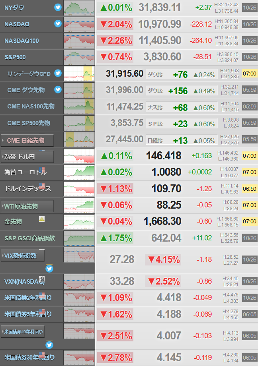Viewport: 258px width, 366px height.
Task: Click the VXN value 33.28
Action: (x=122, y=281)
